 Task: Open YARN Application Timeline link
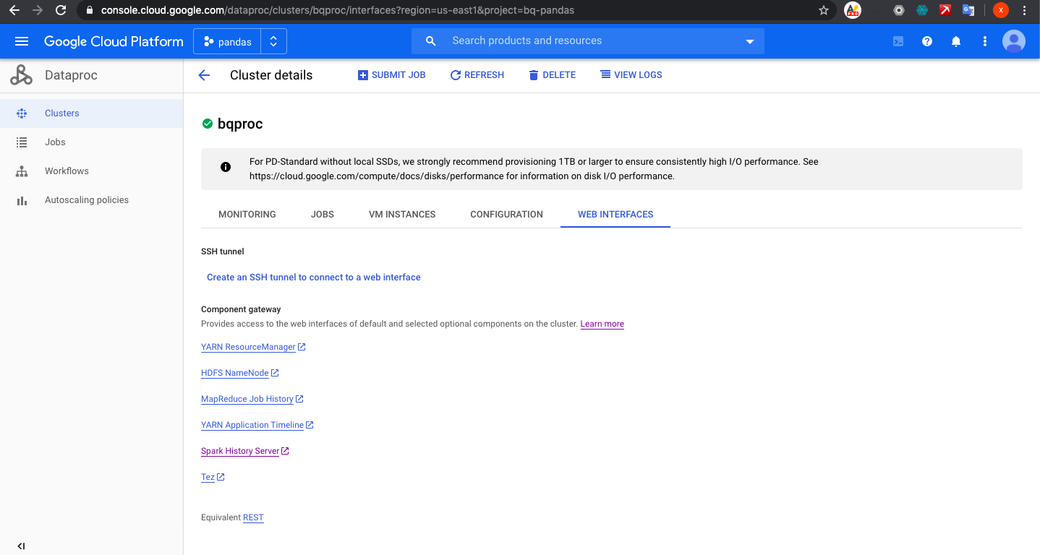(x=257, y=425)
